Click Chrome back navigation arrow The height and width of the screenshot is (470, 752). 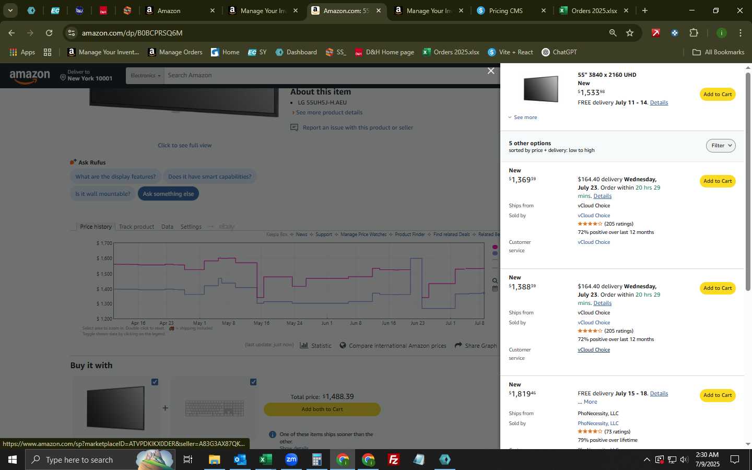pyautogui.click(x=11, y=33)
